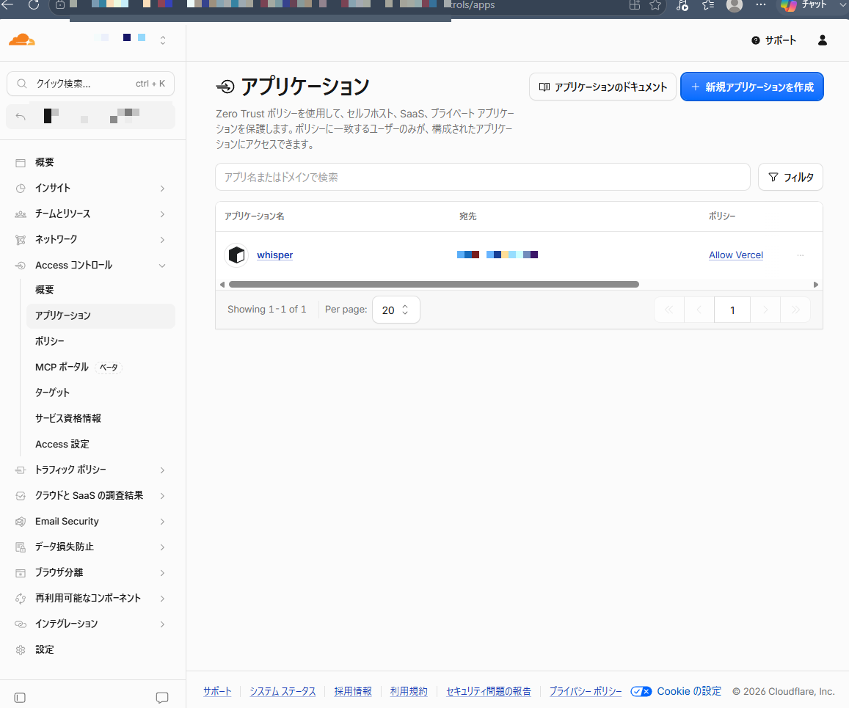Viewport: 849px width, 708px height.
Task: Open the browser profile avatar
Action: pos(735,5)
